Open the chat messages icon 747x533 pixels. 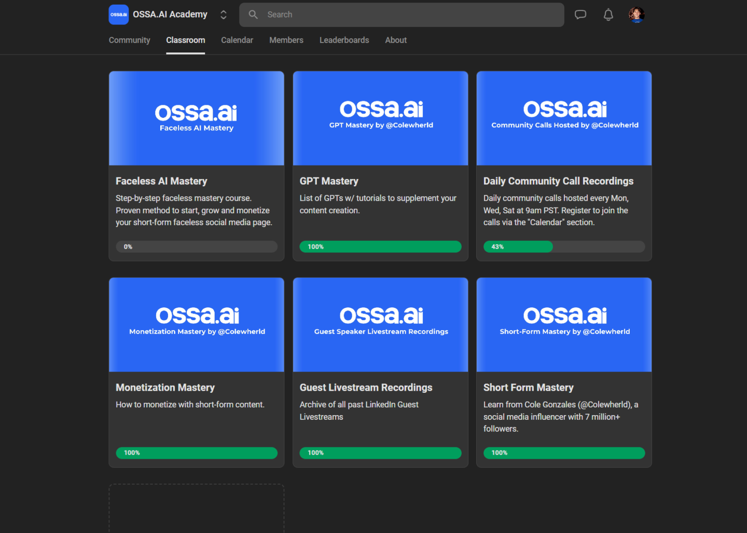580,14
